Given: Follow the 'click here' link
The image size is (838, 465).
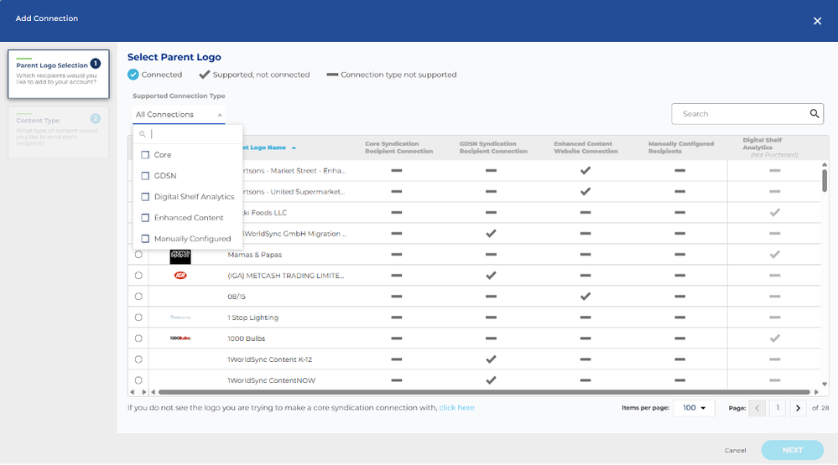Looking at the screenshot, I should point(456,407).
